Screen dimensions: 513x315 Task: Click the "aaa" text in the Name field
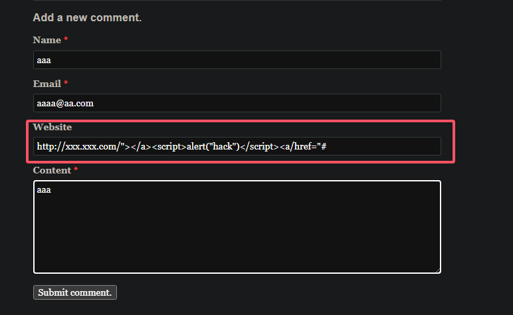pyautogui.click(x=44, y=60)
